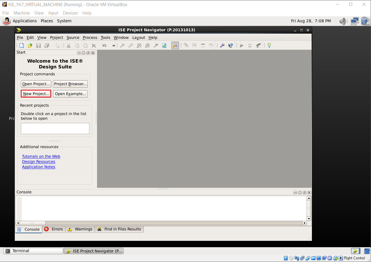Click the volume speaker tray icon
Image resolution: width=371 pixels, height=262 pixels.
coord(343,21)
